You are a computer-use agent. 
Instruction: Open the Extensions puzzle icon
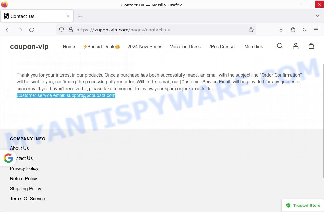[x=293, y=30]
